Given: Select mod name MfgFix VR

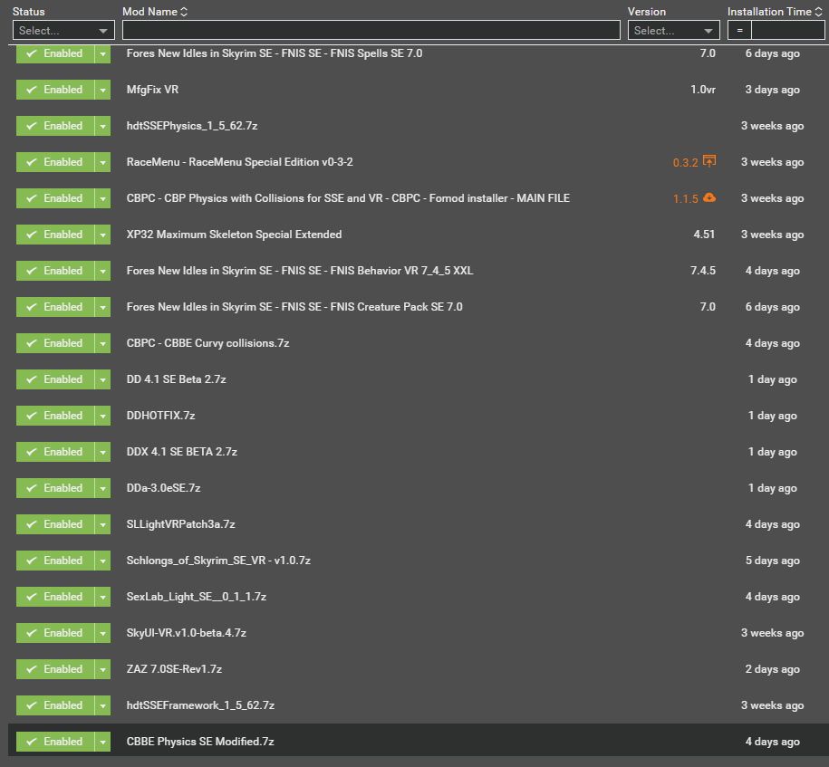Looking at the screenshot, I should [152, 90].
